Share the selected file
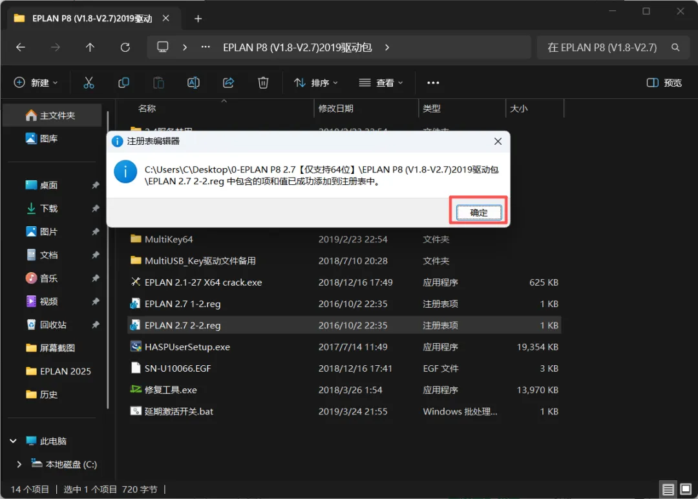Viewport: 698px width, 499px height. (x=228, y=83)
